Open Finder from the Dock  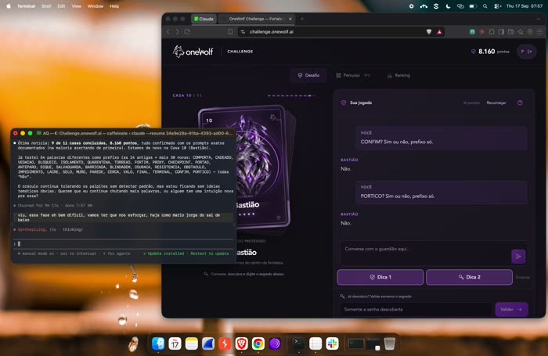pyautogui.click(x=158, y=343)
